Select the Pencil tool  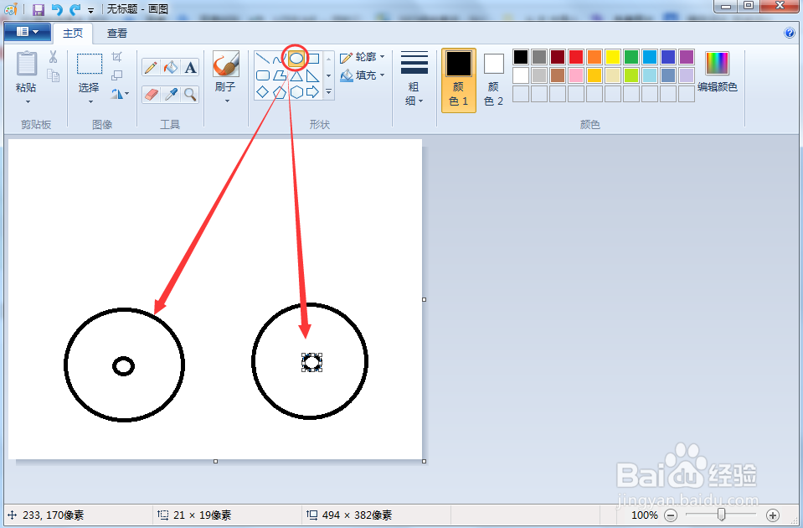point(149,65)
